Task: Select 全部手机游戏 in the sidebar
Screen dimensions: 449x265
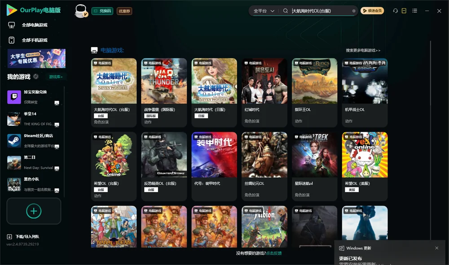Action: [x=35, y=40]
